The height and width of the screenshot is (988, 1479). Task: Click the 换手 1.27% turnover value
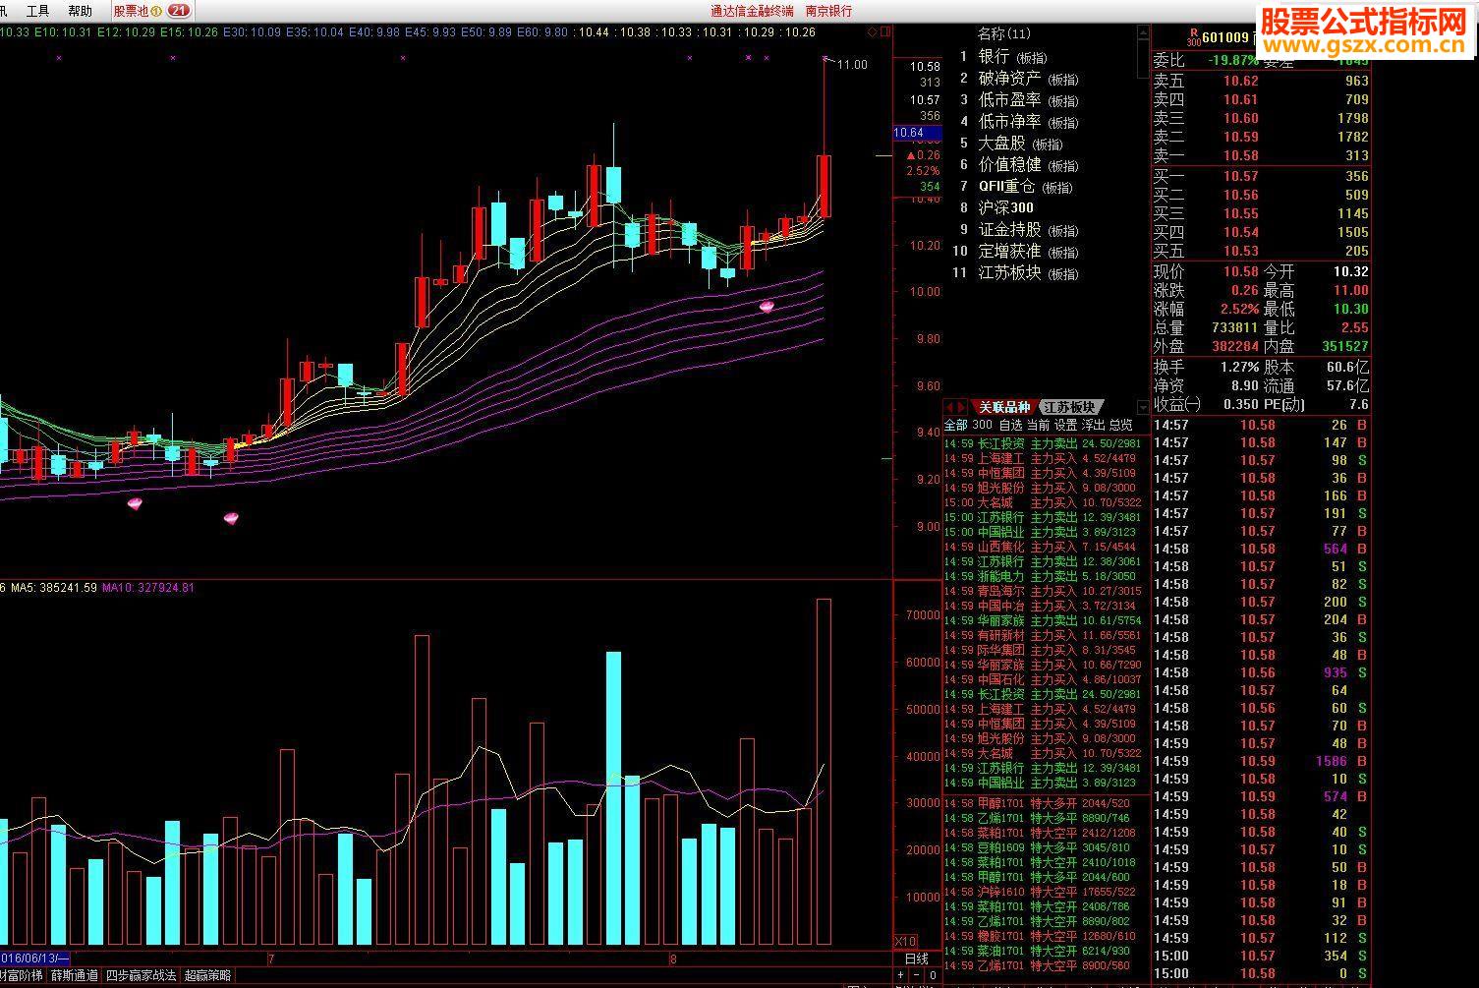coord(1239,367)
